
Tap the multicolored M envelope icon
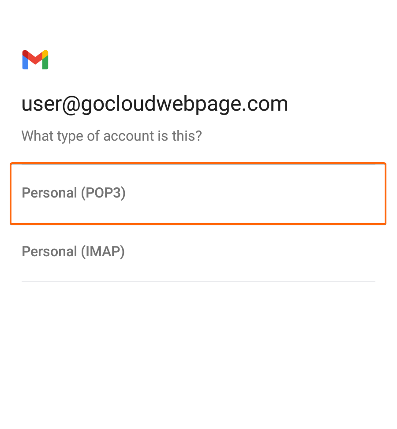tap(35, 60)
